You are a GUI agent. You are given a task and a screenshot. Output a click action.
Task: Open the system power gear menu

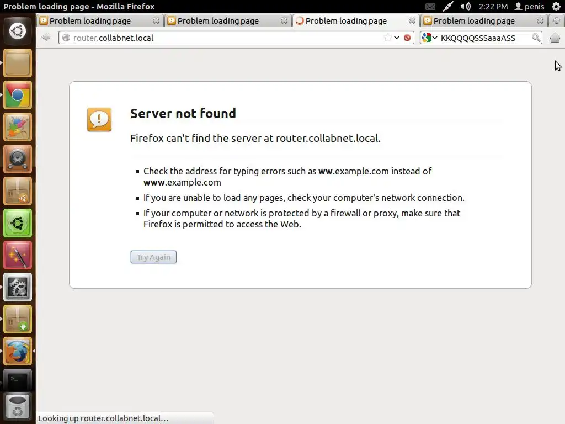point(556,7)
